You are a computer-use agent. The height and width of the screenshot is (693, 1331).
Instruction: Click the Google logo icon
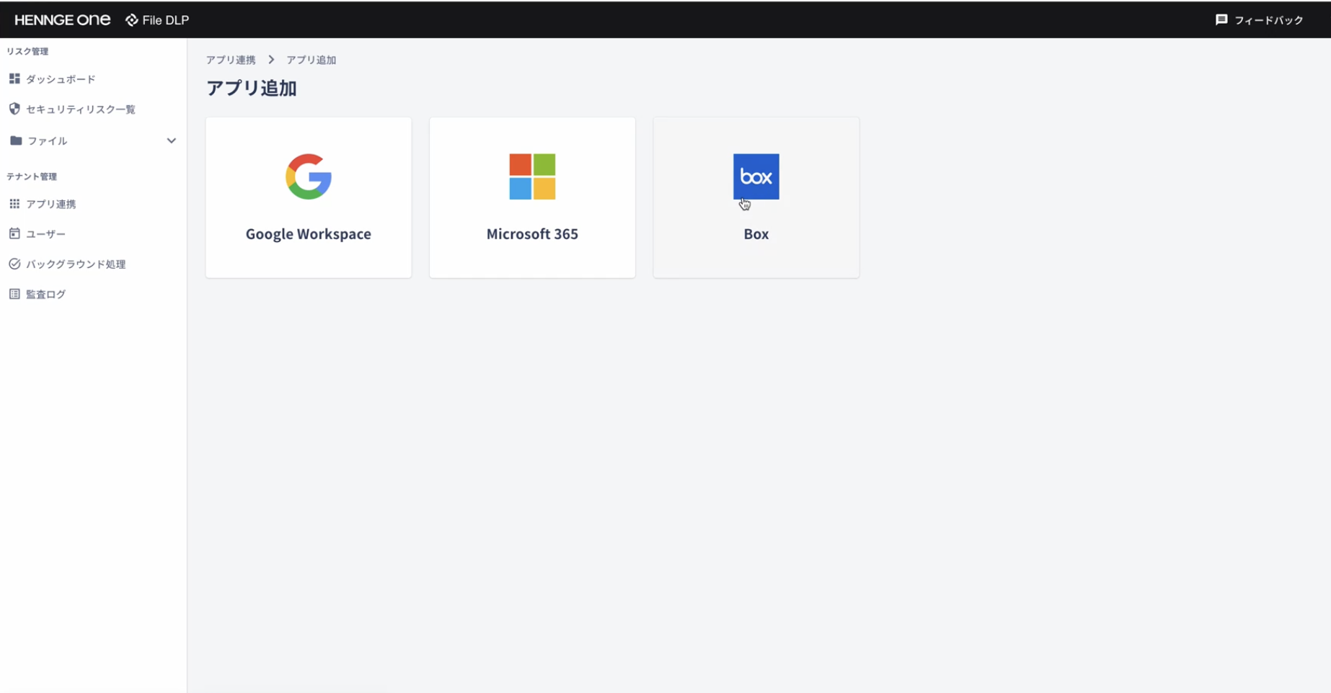coord(309,176)
